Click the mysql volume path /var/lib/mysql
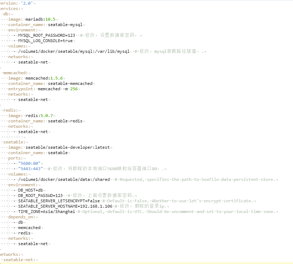293x264 pixels. tap(73, 51)
